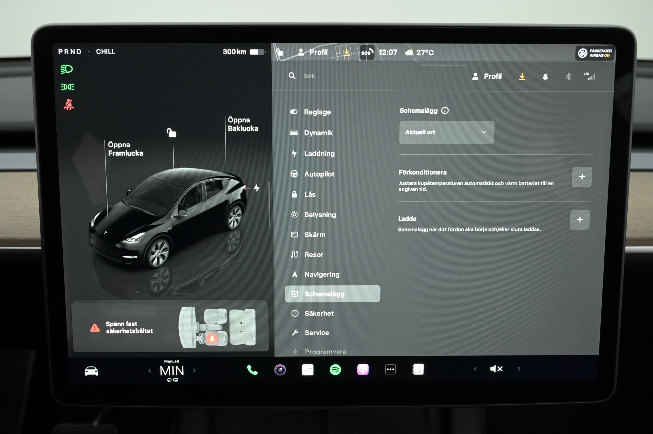
Task: Select the Schemalägg menu item
Action: click(333, 294)
